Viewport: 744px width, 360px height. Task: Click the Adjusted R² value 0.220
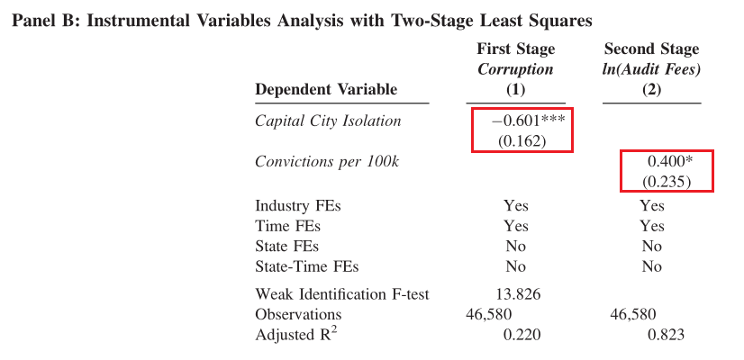(x=522, y=335)
